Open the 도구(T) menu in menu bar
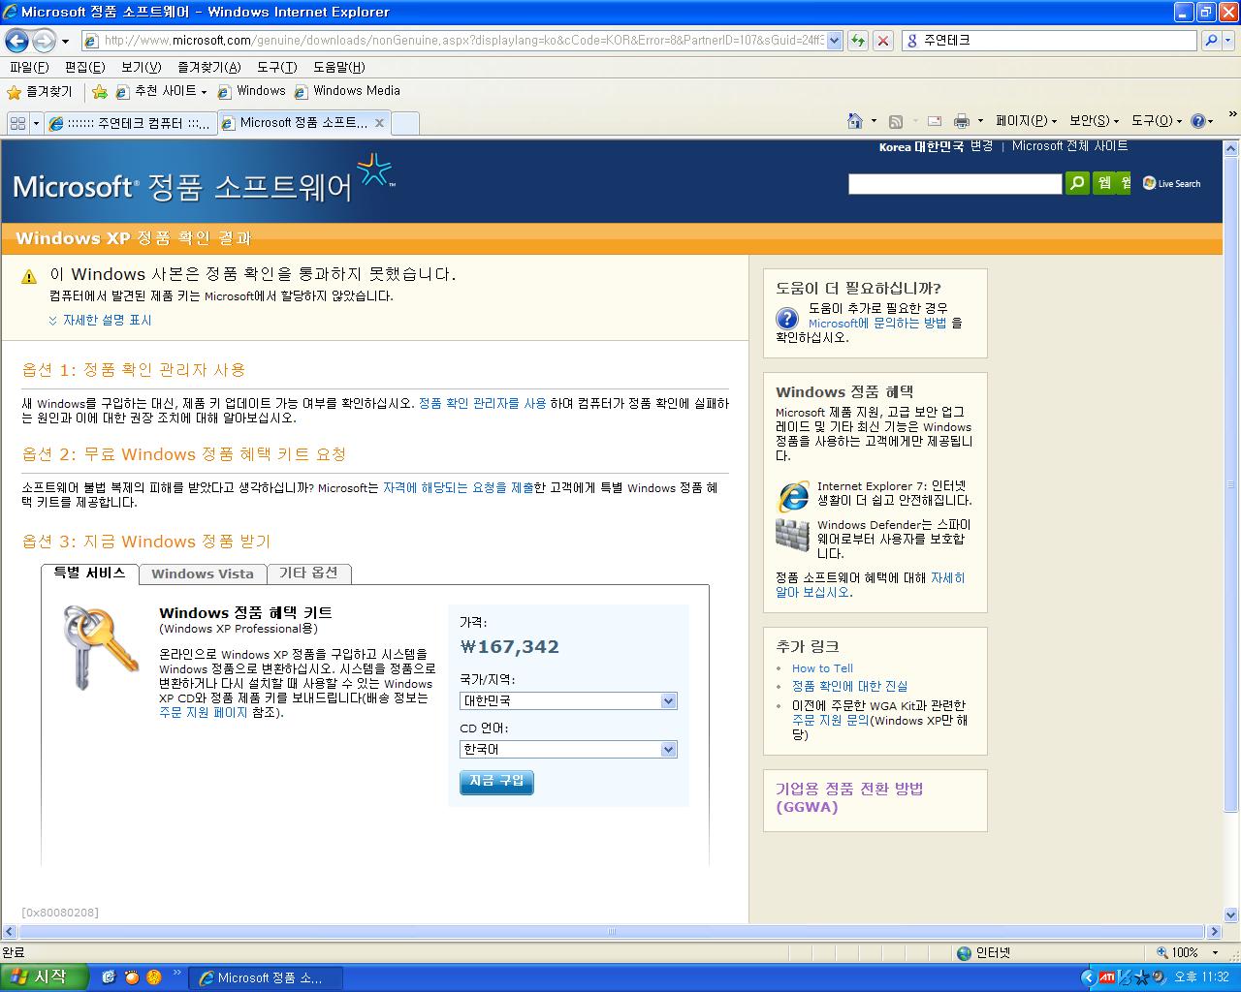Viewport: 1241px width, 992px height. [276, 67]
